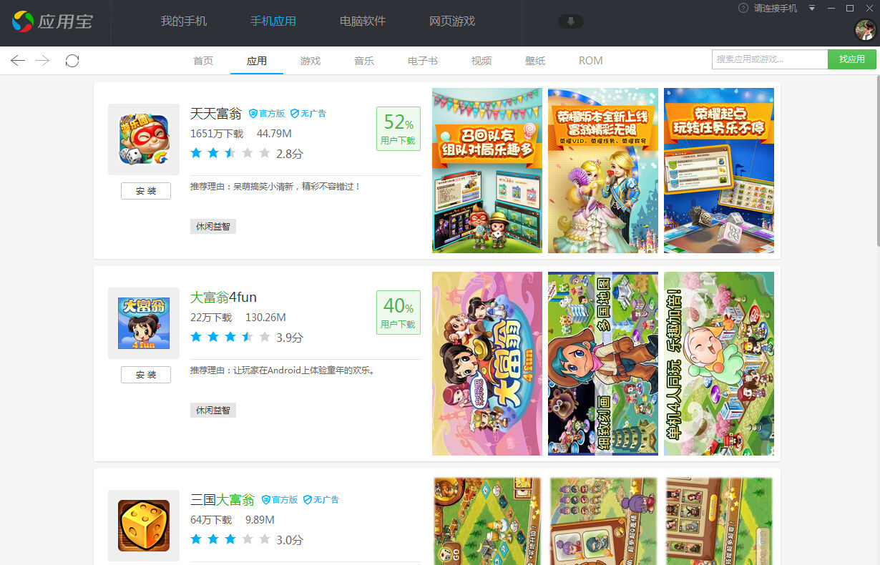Click the 休闲益智 tag under 天天富翁
Viewport: 880px width, 565px height.
[213, 226]
